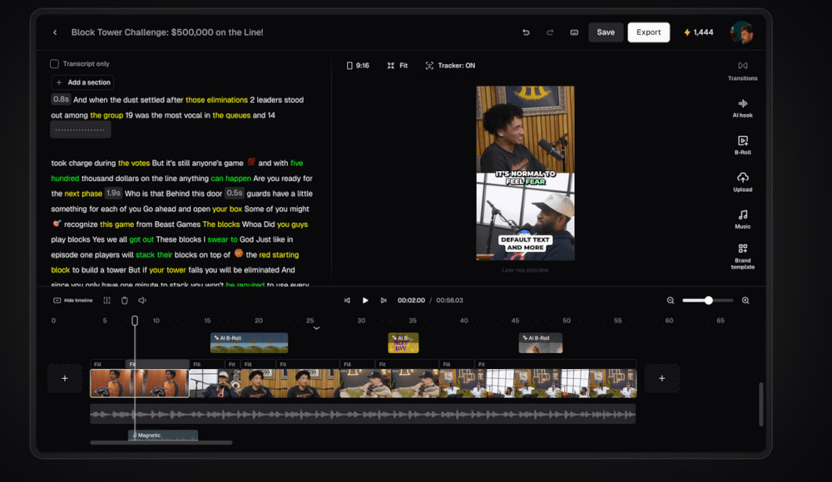Viewport: 832px width, 482px height.
Task: Click the timeline horizontal scrollbar
Action: pyautogui.click(x=161, y=442)
